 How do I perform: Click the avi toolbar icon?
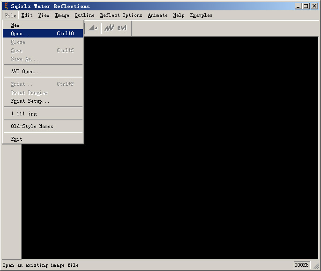pyautogui.click(x=122, y=28)
